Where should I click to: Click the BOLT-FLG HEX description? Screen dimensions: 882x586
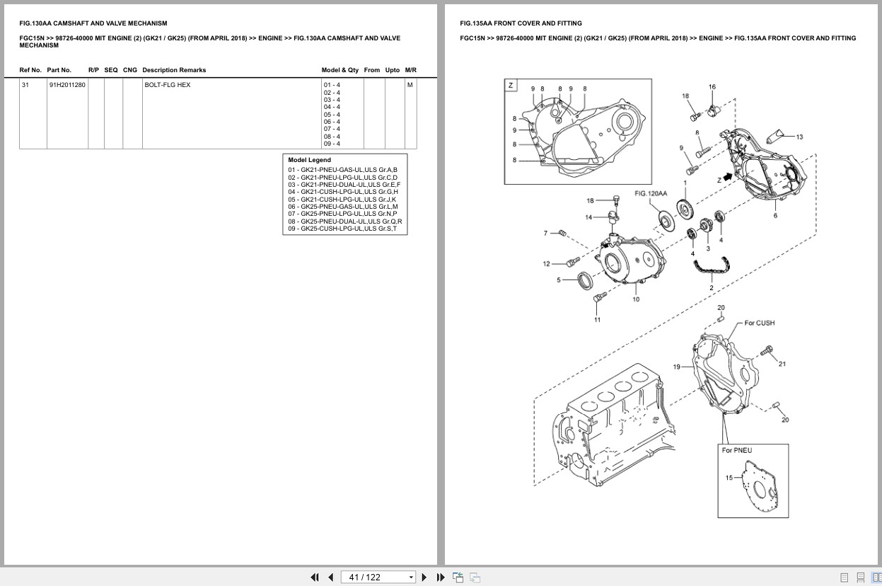click(168, 85)
